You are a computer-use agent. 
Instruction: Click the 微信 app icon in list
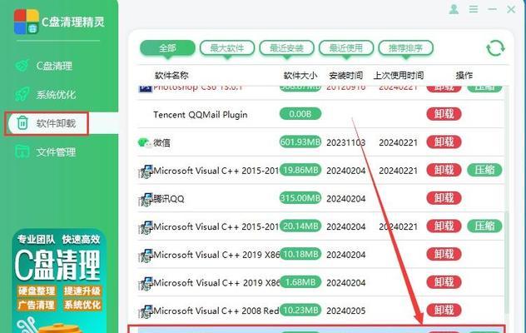[x=145, y=142]
